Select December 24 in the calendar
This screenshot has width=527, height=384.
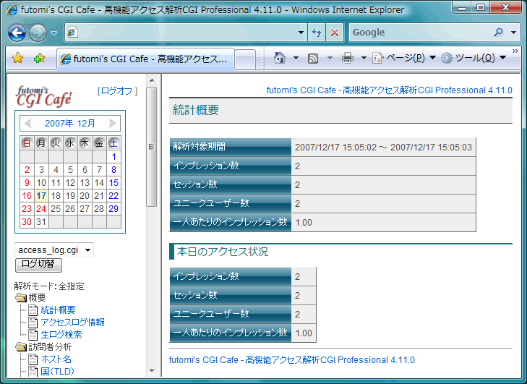point(41,209)
